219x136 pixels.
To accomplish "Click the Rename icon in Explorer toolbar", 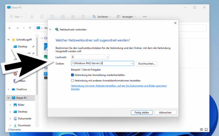I will [63, 17].
